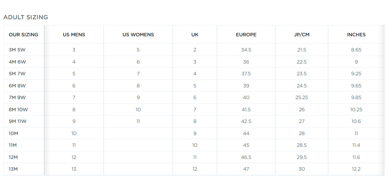The height and width of the screenshot is (182, 389).
Task: Select the JP/CM value 28.5
Action: pyautogui.click(x=302, y=145)
